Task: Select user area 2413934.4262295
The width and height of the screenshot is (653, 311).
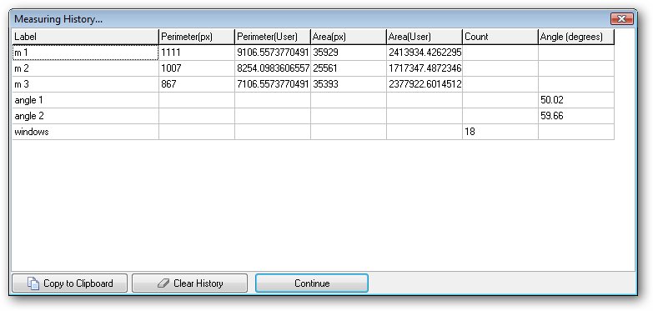Action: point(424,53)
